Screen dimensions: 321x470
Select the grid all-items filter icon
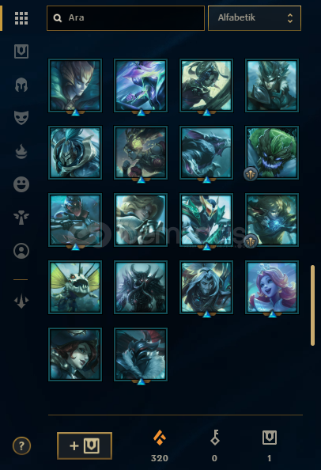point(21,18)
